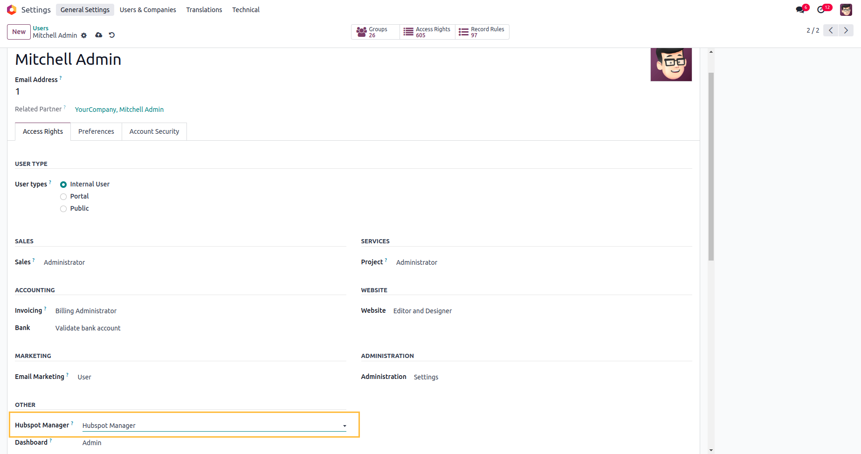View the 26 Groups stat button
Viewport: 861px width, 454px height.
(x=375, y=32)
